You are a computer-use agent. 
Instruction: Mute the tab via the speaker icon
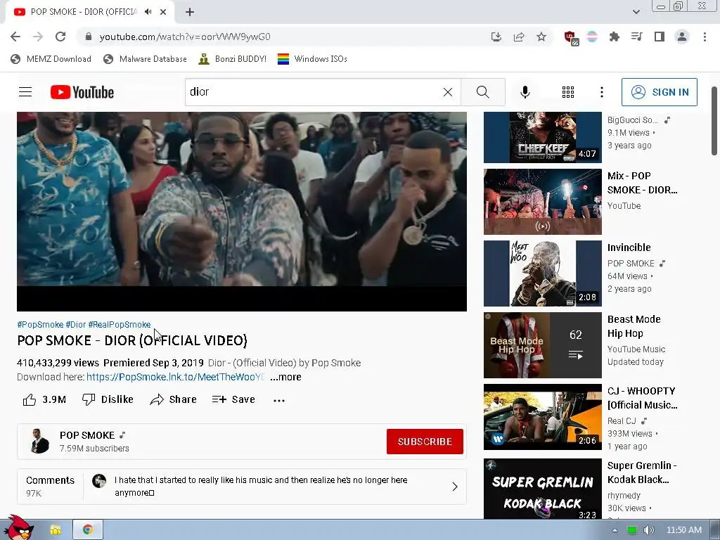click(x=148, y=12)
